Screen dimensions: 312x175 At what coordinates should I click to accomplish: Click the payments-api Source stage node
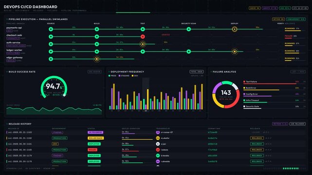tap(51, 29)
